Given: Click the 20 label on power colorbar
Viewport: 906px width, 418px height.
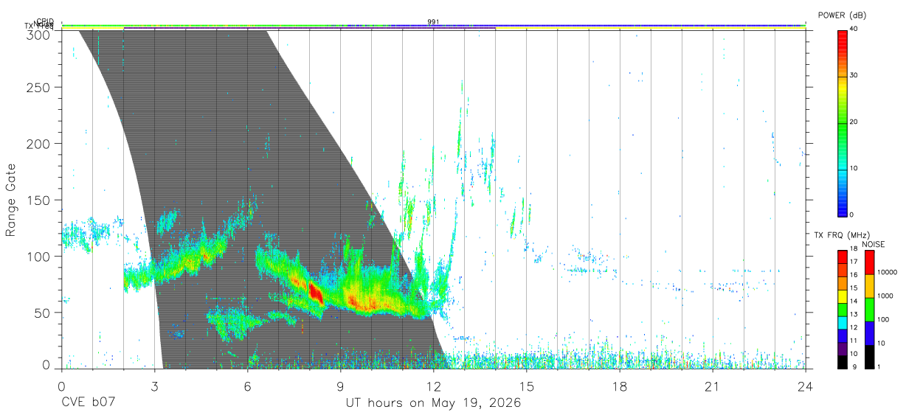Looking at the screenshot, I should (855, 122).
